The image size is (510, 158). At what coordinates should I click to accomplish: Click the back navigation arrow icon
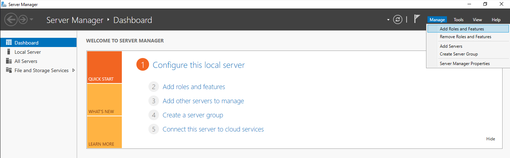[x=11, y=19]
